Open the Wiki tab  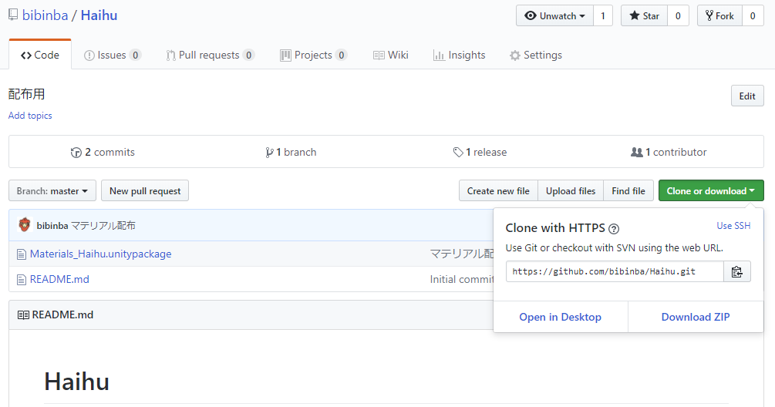pos(390,55)
